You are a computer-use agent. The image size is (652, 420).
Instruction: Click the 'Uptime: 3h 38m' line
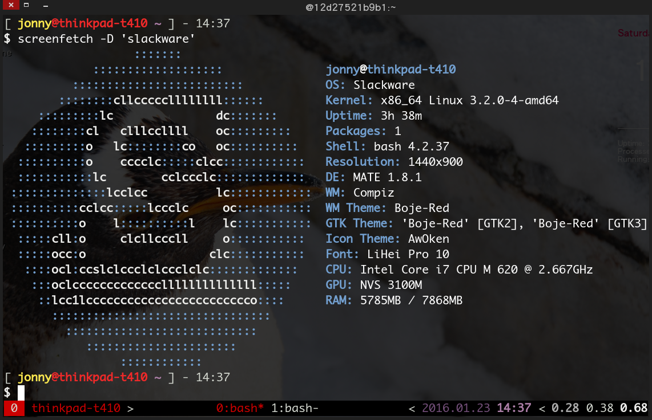pos(373,115)
